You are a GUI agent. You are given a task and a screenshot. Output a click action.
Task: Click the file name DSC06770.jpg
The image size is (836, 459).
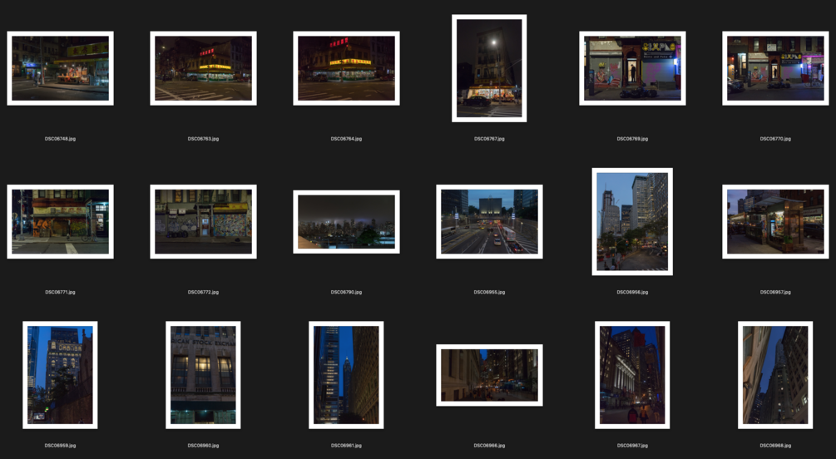click(775, 139)
